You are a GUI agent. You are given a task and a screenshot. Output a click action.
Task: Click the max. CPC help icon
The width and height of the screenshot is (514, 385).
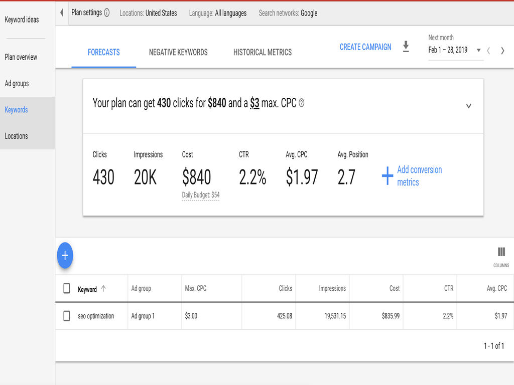click(x=302, y=103)
